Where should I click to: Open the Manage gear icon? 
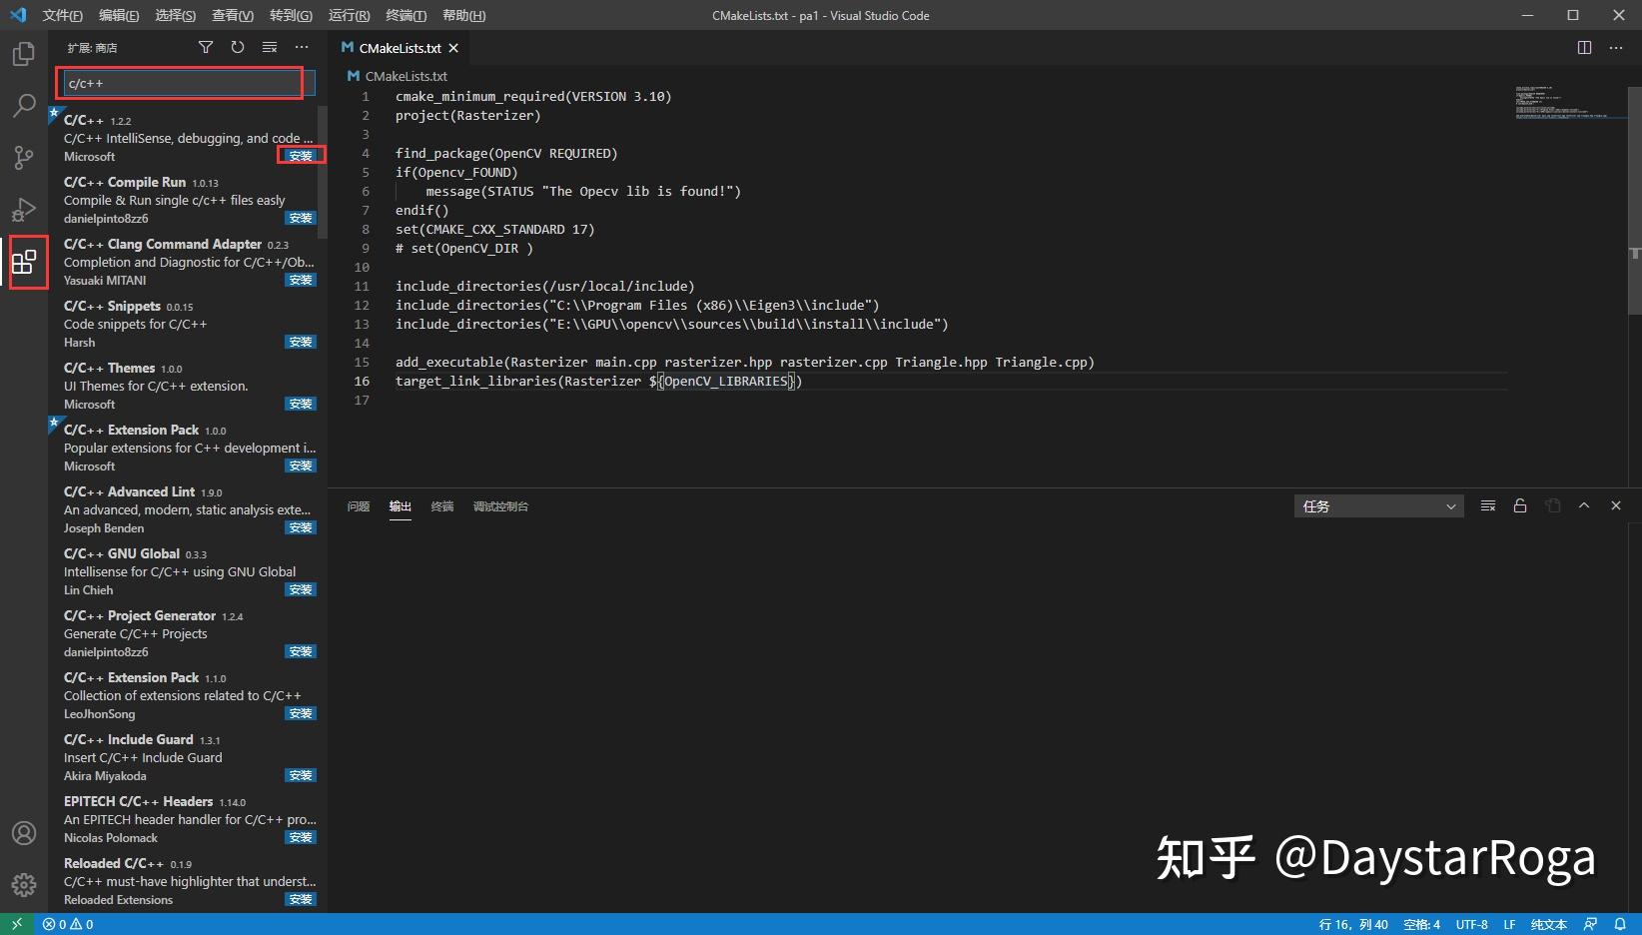click(x=23, y=884)
